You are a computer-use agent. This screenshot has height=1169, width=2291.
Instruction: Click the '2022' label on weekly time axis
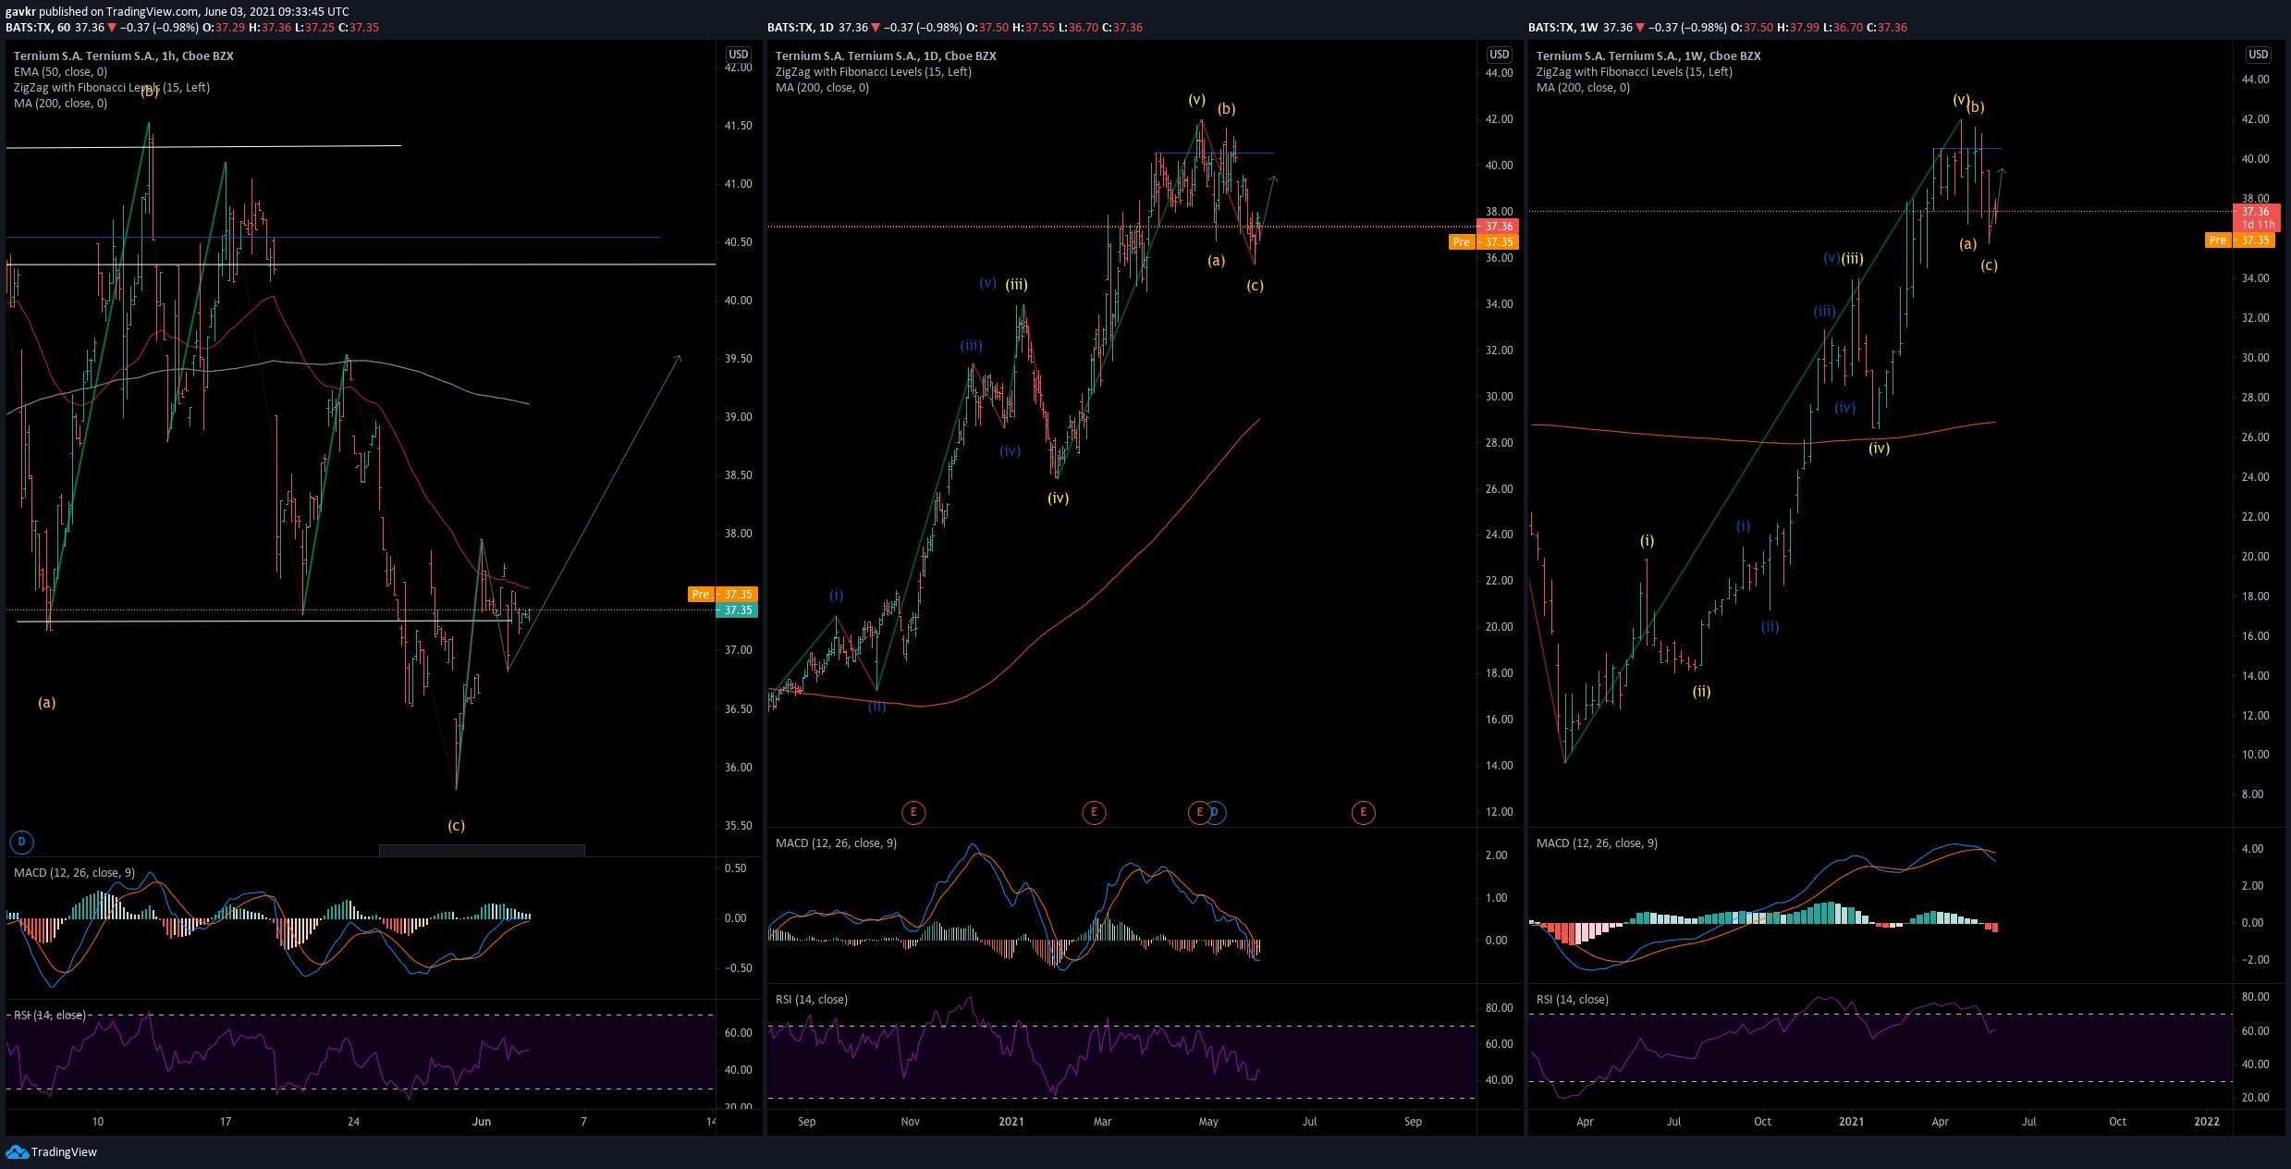pos(2206,1121)
